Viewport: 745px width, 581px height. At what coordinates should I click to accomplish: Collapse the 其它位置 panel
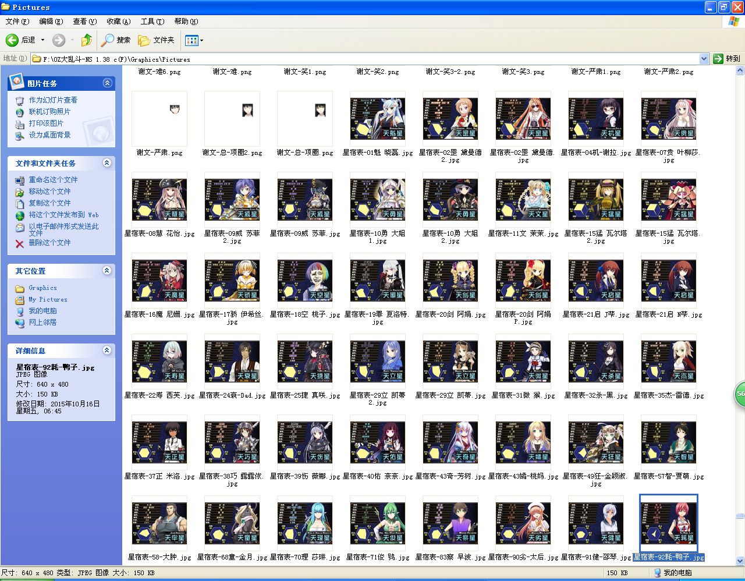point(107,271)
